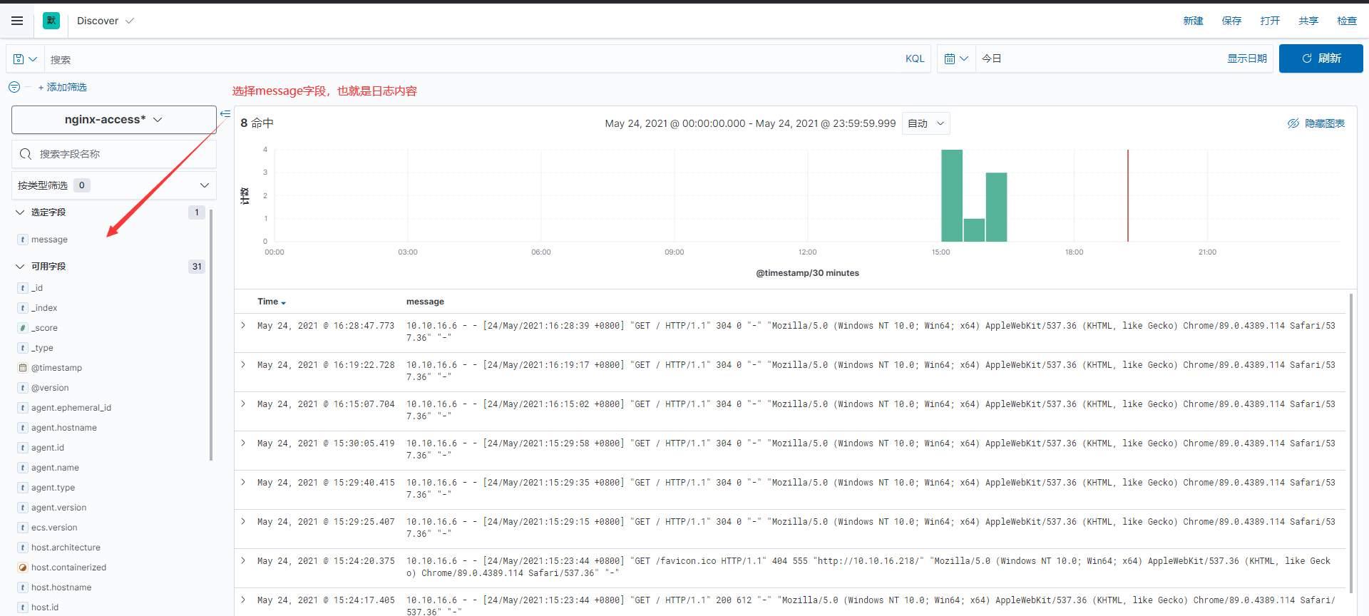Click 共享 in top menu
The height and width of the screenshot is (616, 1369).
[1308, 21]
